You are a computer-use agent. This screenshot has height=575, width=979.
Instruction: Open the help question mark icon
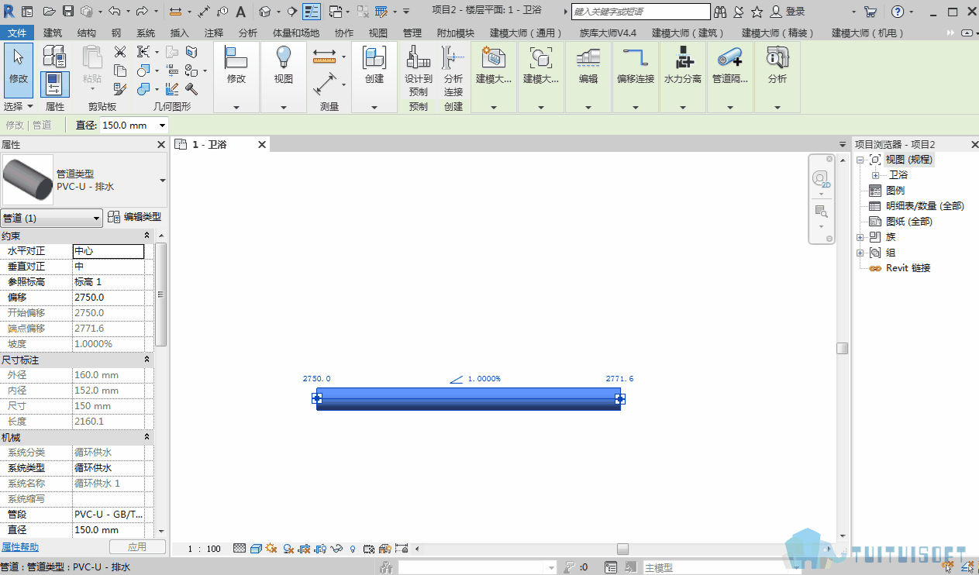pyautogui.click(x=898, y=12)
